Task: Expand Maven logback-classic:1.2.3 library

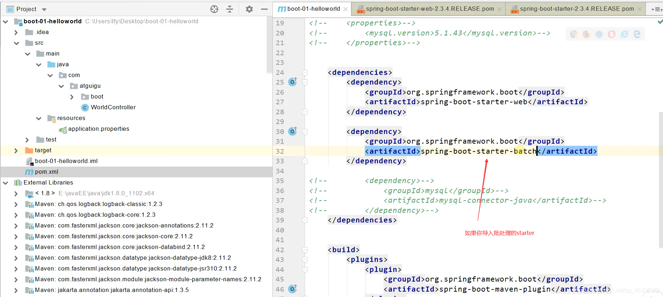Action: pos(16,204)
